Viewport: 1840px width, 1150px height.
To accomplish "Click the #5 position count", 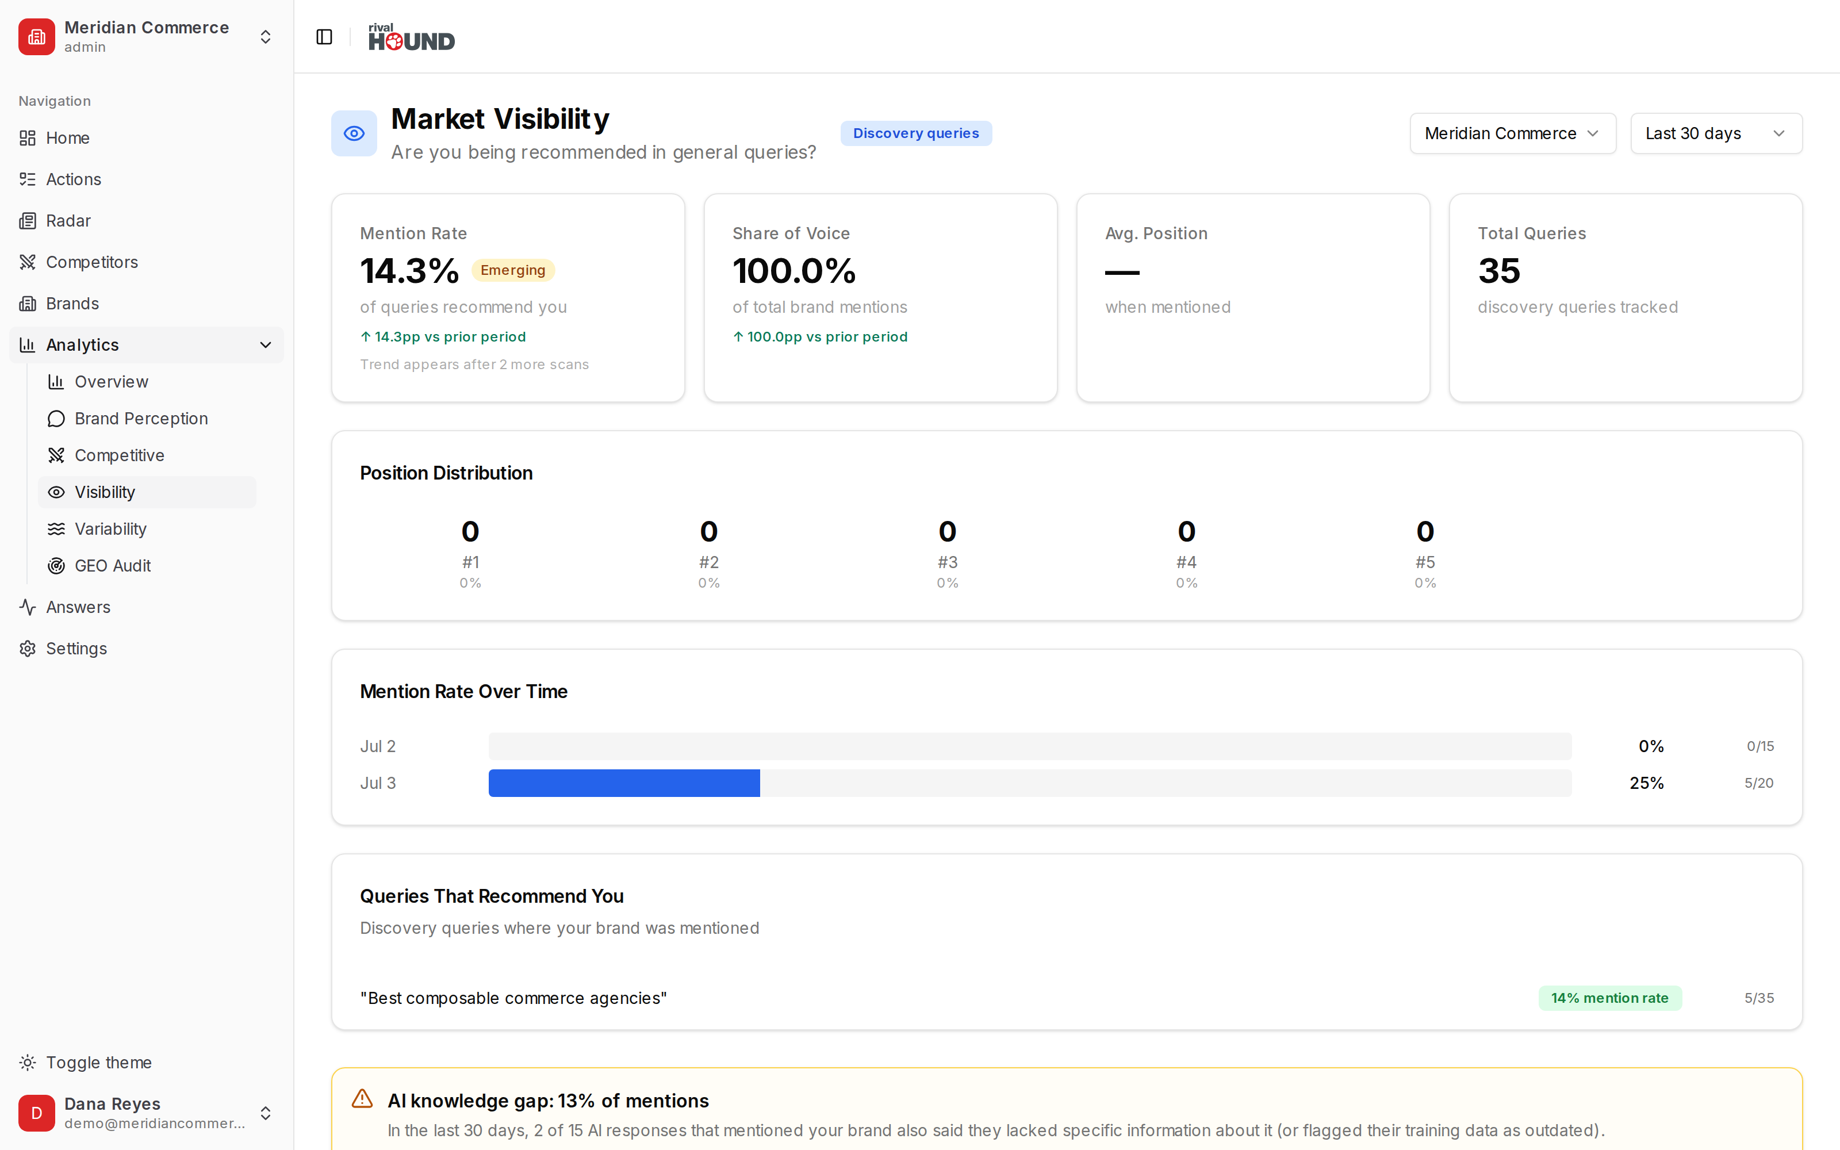I will [x=1425, y=532].
